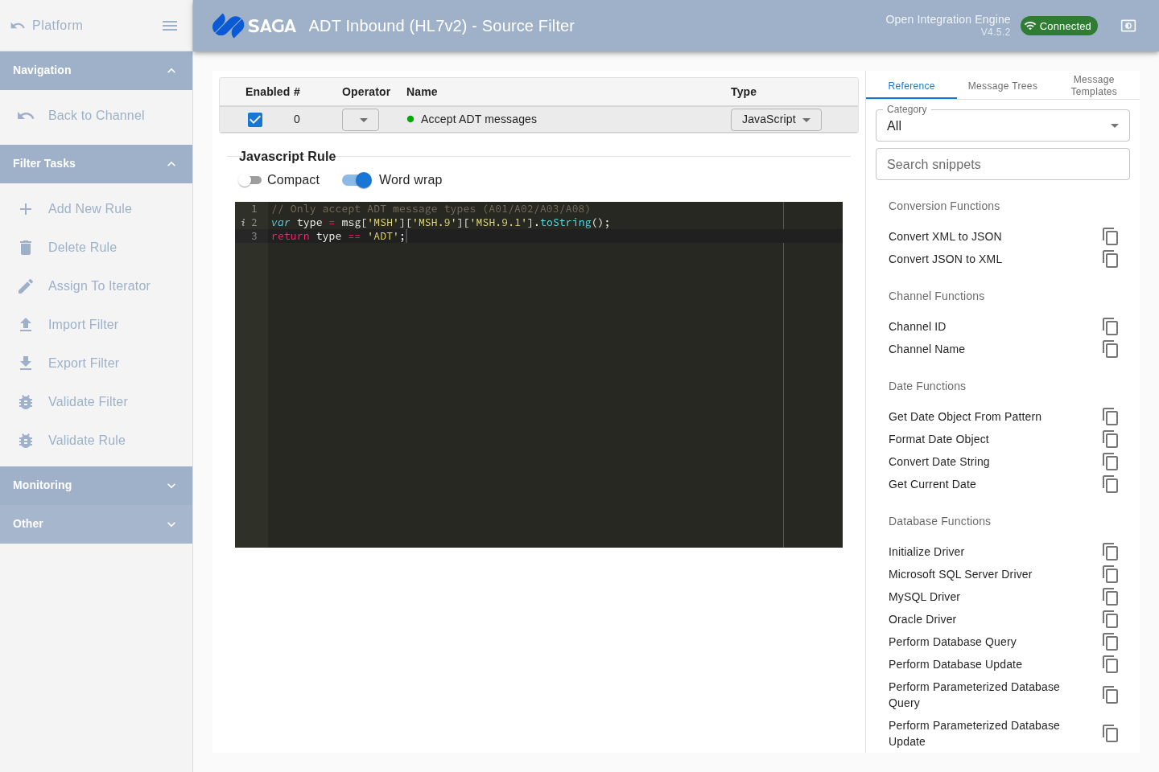The width and height of the screenshot is (1159, 772).
Task: Click the Search snippets field
Action: click(x=1003, y=164)
